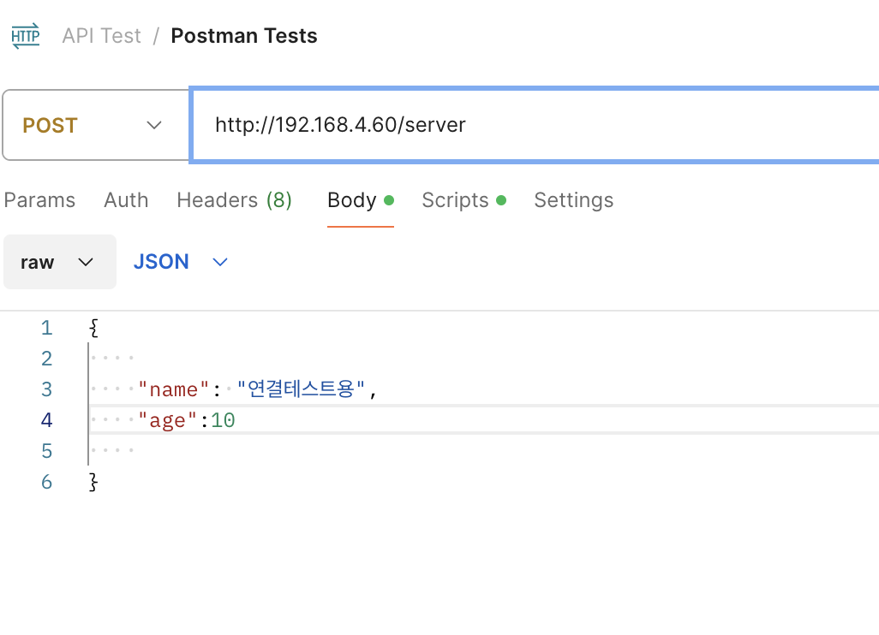Expand the raw body type dropdown
This screenshot has width=879, height=635.
pos(59,262)
